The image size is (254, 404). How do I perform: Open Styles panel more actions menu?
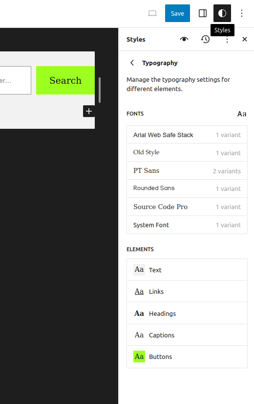[227, 40]
